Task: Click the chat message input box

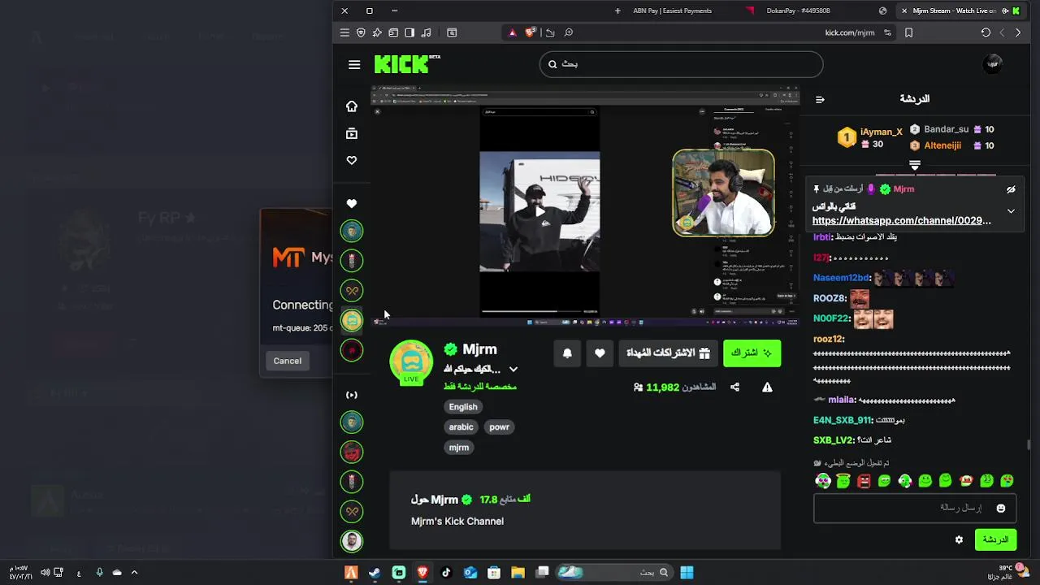Action: pos(914,508)
